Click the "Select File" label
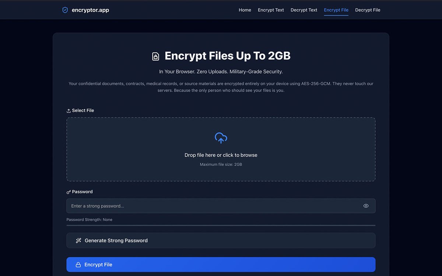442x276 pixels. [x=83, y=110]
